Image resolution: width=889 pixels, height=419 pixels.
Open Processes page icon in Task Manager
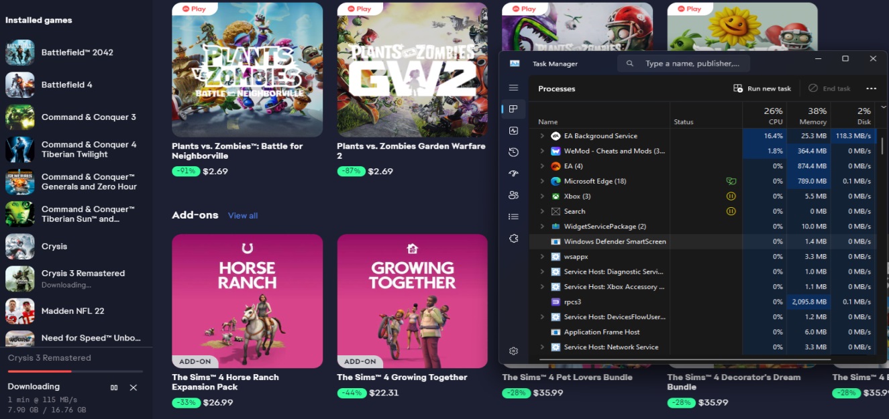click(x=514, y=109)
